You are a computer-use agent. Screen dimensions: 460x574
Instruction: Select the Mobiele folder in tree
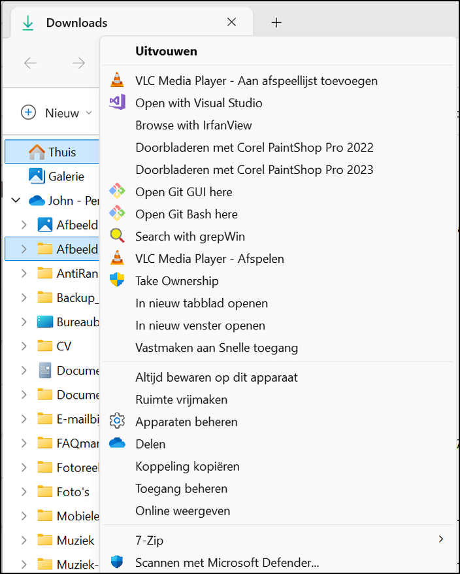pyautogui.click(x=52, y=516)
